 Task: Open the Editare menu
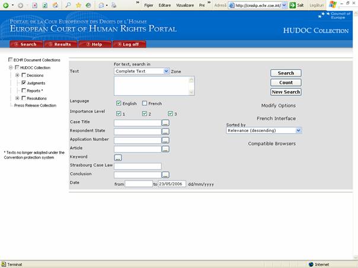click(x=165, y=5)
